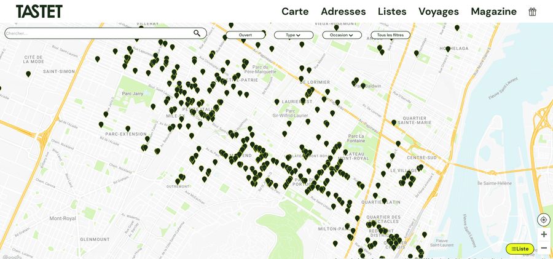Click the gift box icon in header
Image resolution: width=553 pixels, height=259 pixels.
click(x=532, y=12)
